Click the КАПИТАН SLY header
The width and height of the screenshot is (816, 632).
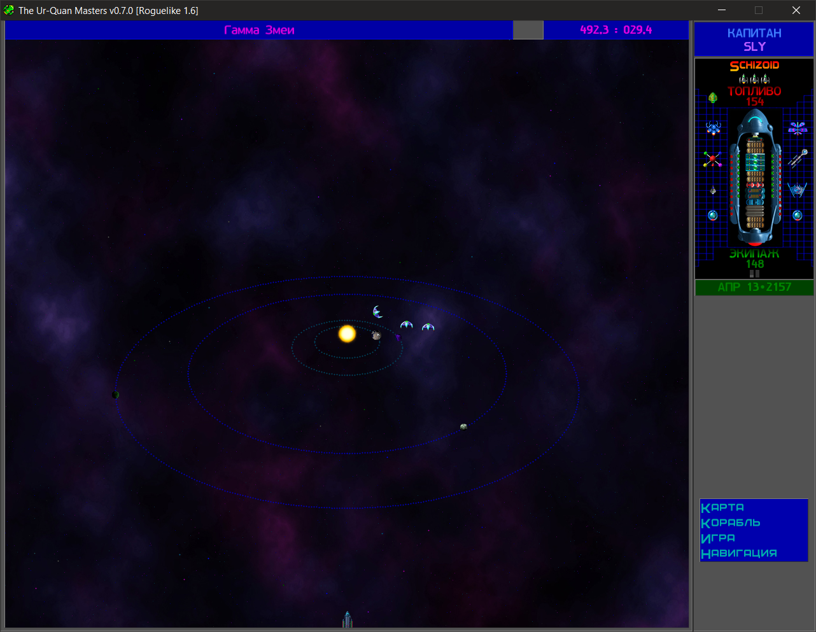[x=754, y=39]
